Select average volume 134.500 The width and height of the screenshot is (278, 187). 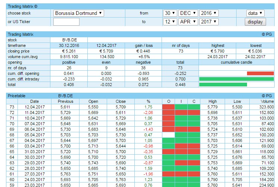click(107, 57)
